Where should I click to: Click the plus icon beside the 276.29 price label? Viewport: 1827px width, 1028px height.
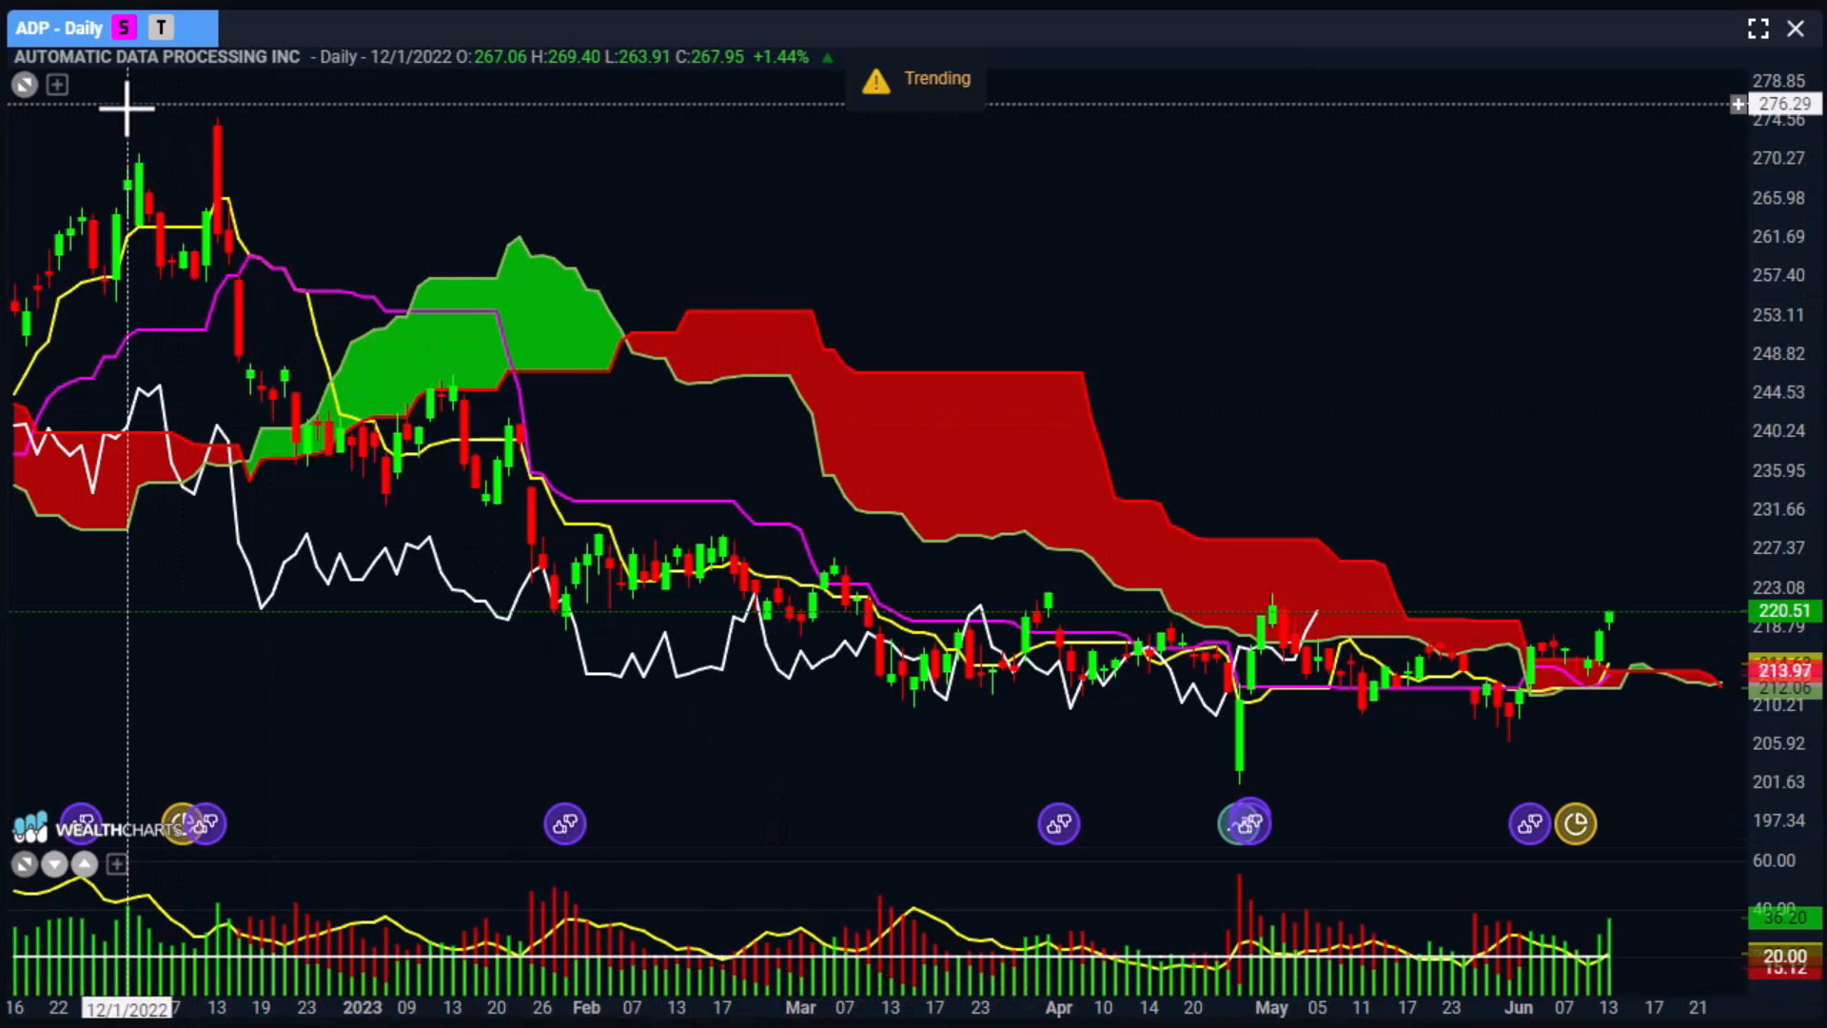click(1739, 104)
